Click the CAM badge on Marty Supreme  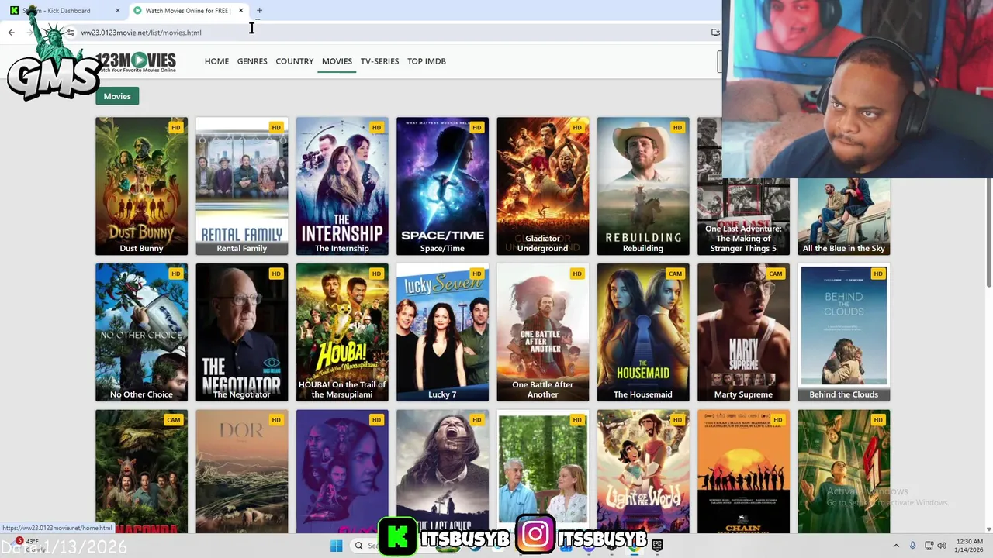pos(775,274)
